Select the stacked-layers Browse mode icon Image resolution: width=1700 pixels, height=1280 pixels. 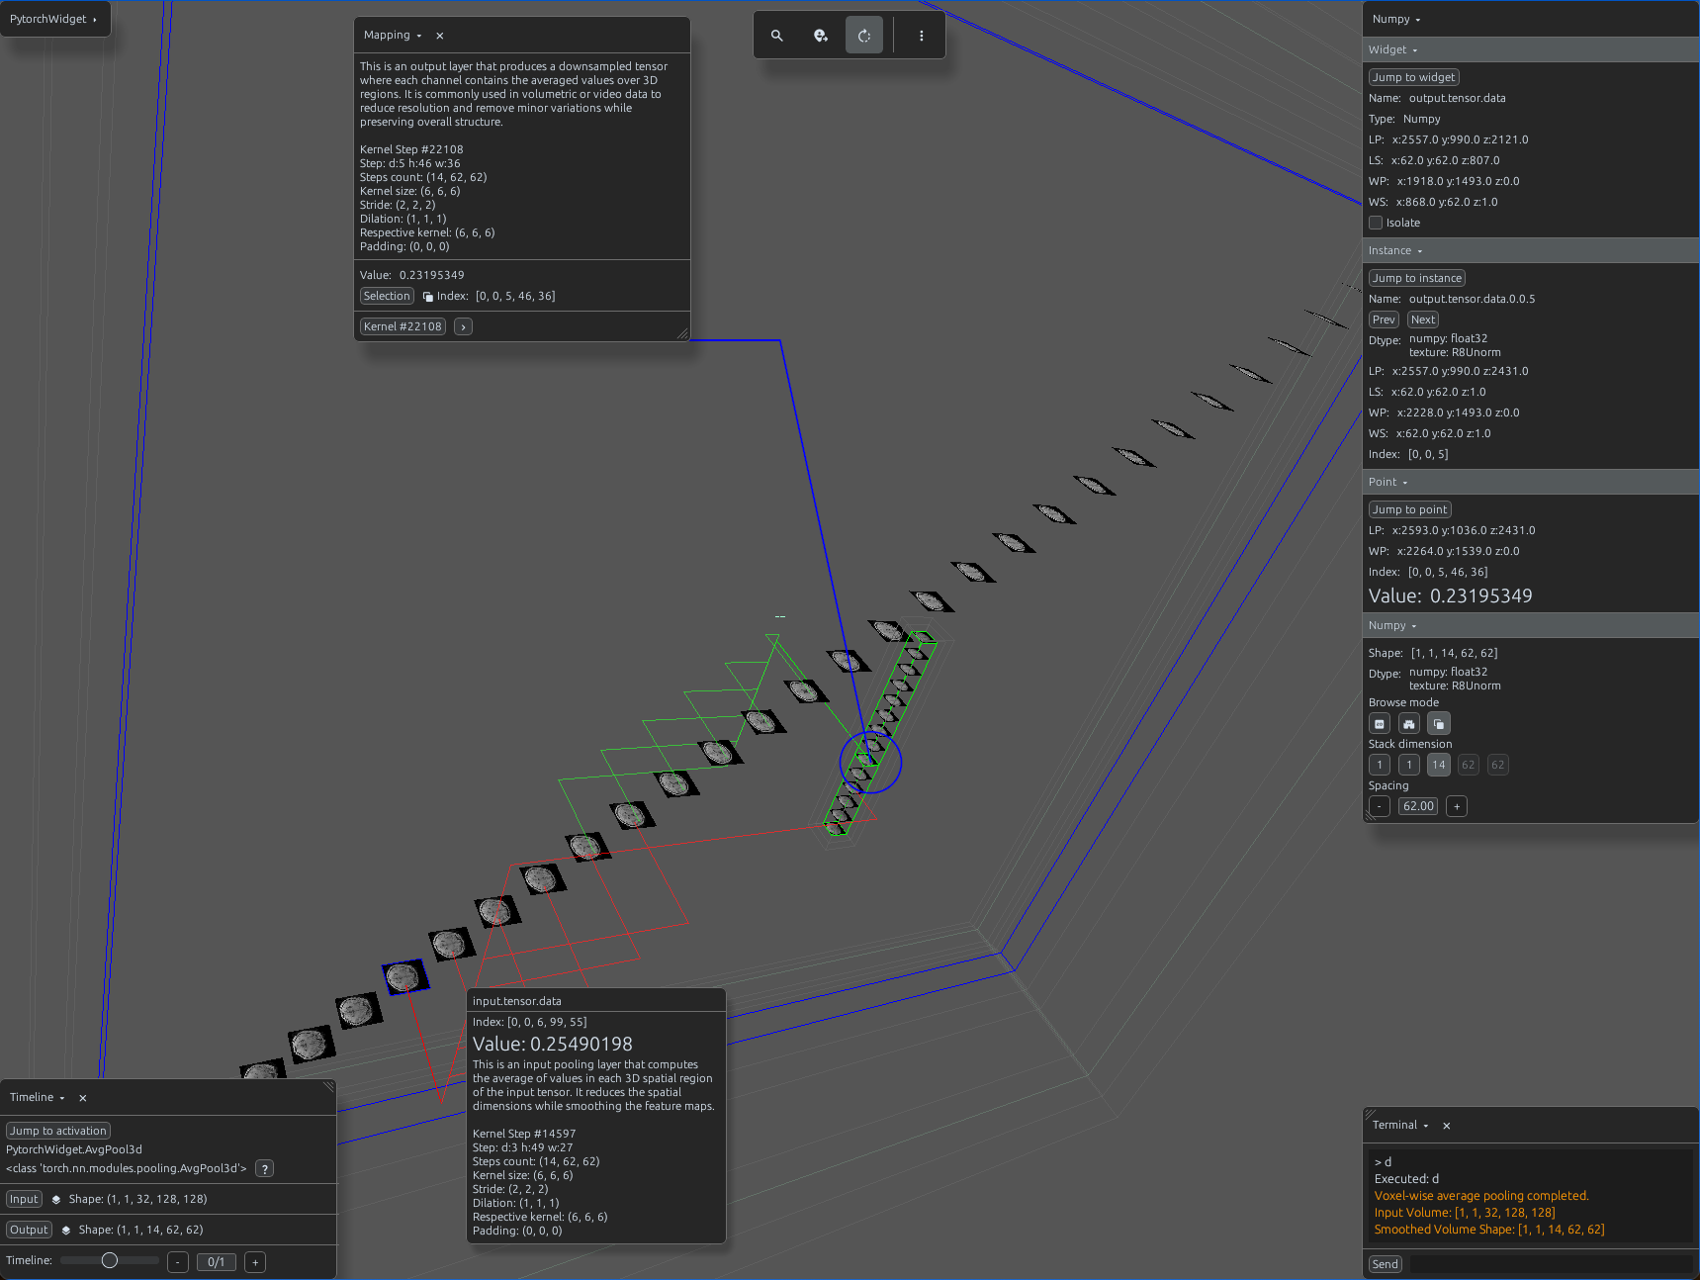1439,724
